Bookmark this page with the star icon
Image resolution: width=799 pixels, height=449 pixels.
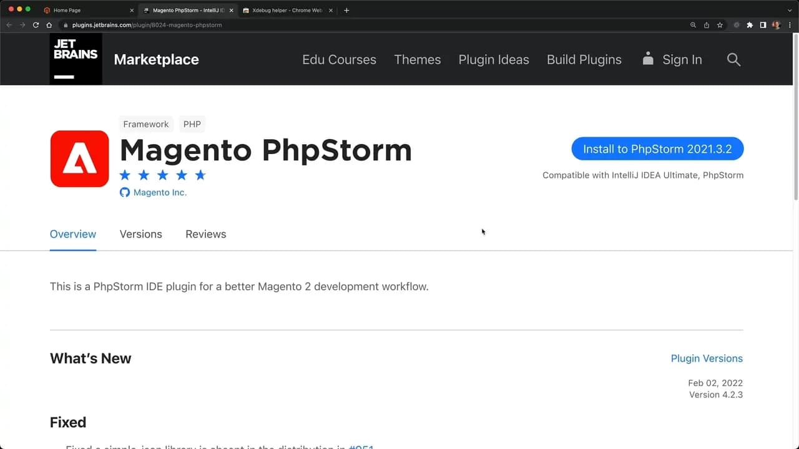click(x=720, y=25)
